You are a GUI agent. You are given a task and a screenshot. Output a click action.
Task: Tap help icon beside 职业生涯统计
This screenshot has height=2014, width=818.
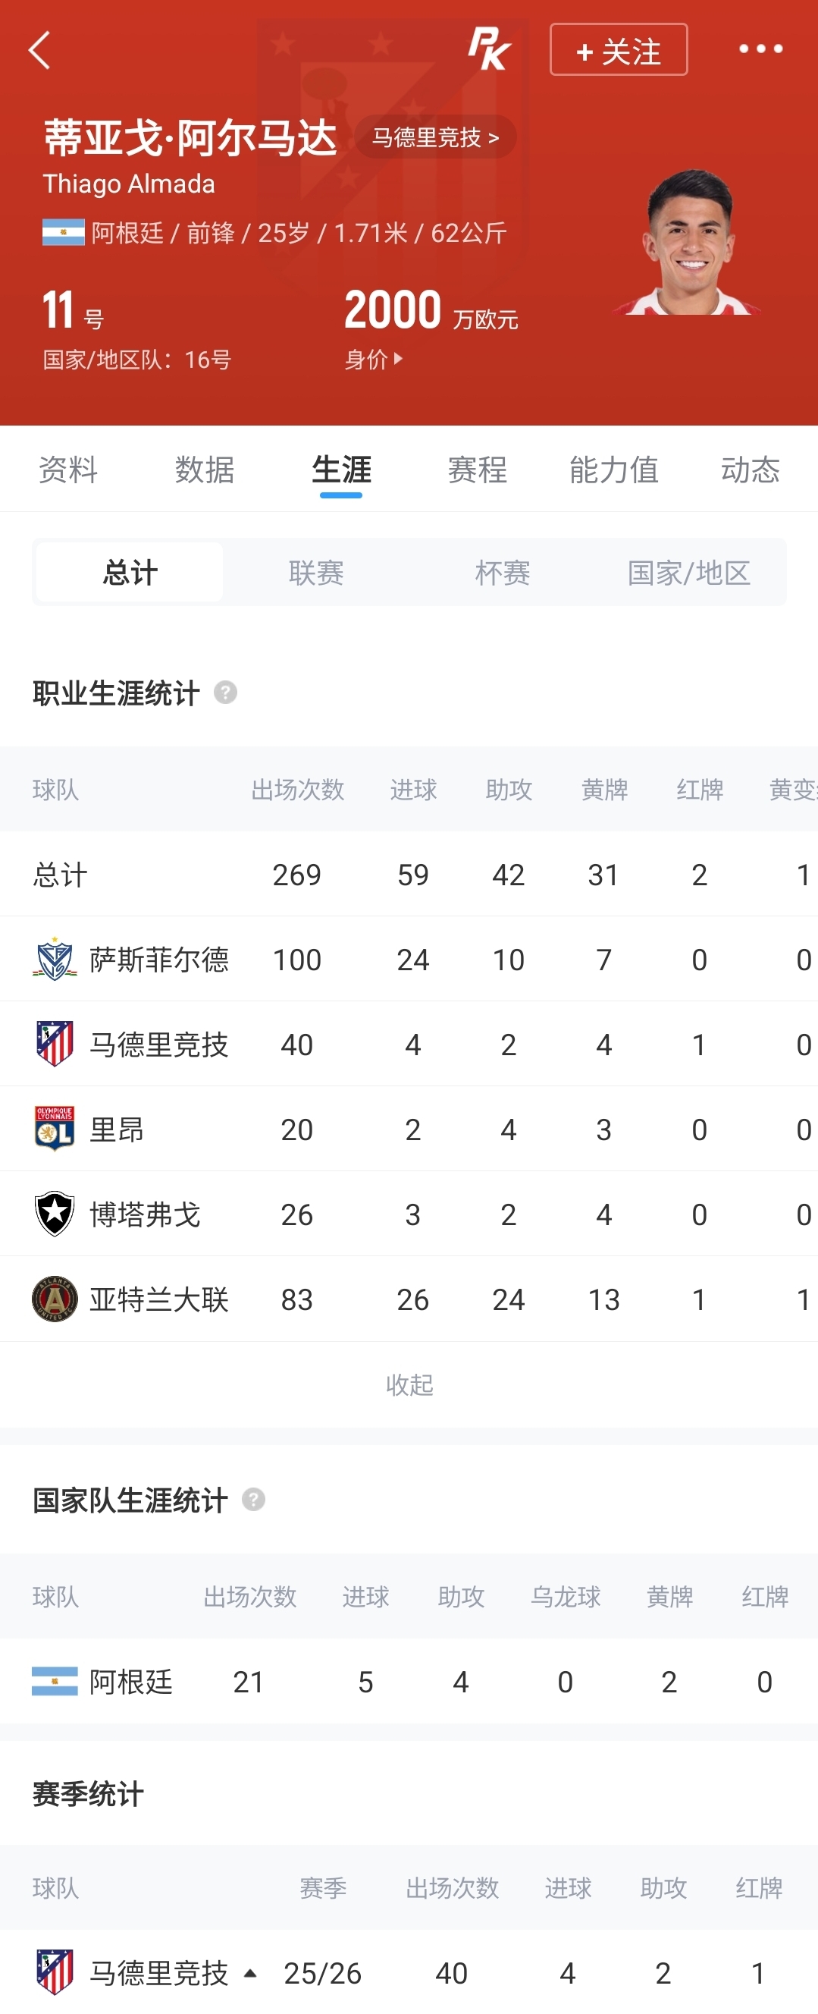225,693
